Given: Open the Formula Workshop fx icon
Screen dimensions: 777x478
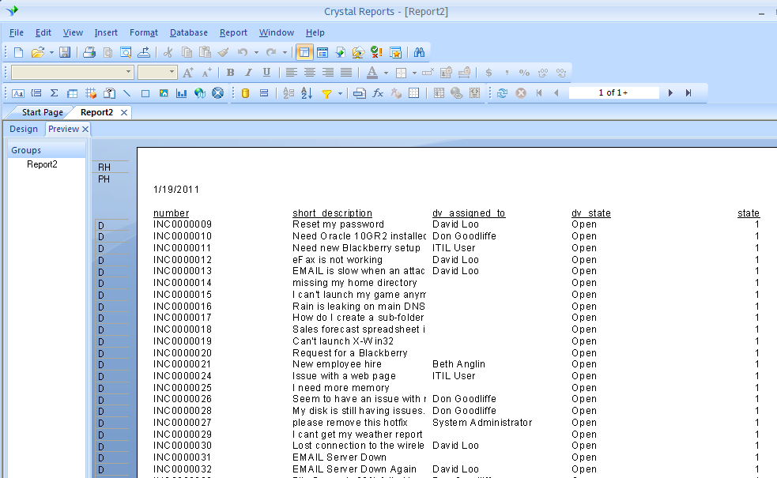Looking at the screenshot, I should pos(378,93).
